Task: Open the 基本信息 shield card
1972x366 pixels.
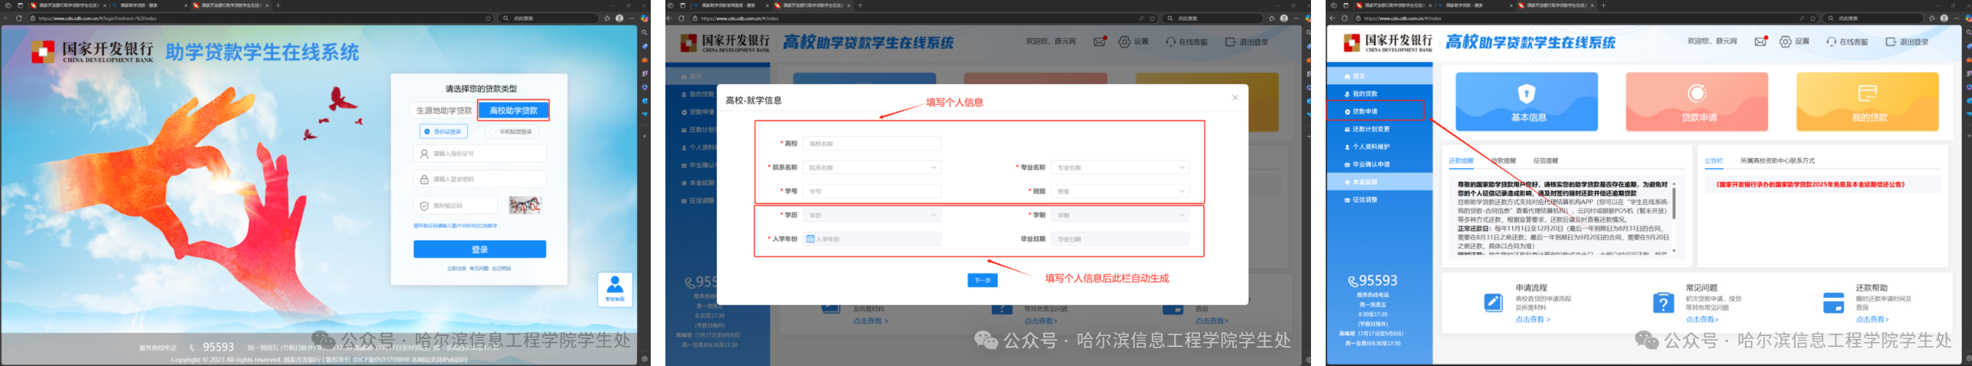Action: (x=1525, y=101)
